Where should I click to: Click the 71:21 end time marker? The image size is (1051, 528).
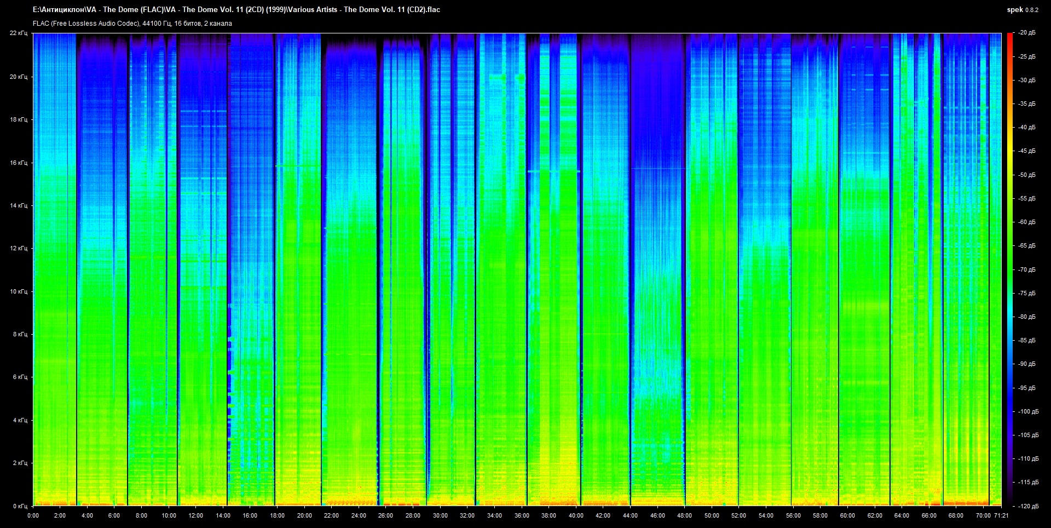point(1001,515)
